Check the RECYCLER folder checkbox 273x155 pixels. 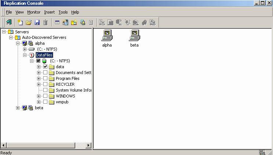(x=45, y=84)
